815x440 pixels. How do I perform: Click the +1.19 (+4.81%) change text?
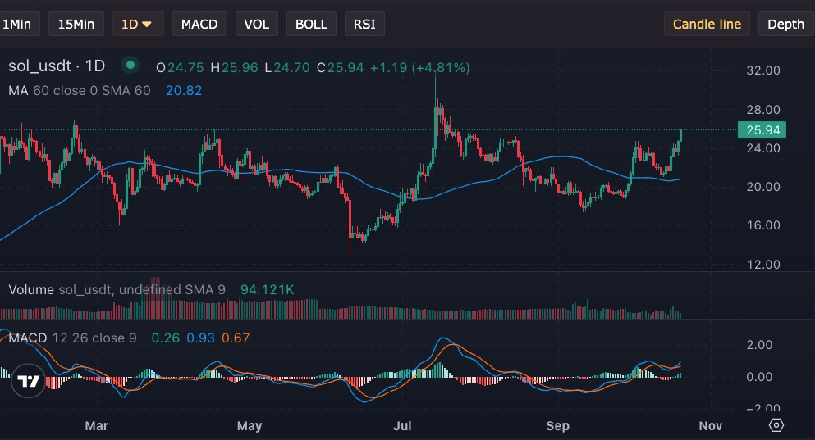click(420, 67)
